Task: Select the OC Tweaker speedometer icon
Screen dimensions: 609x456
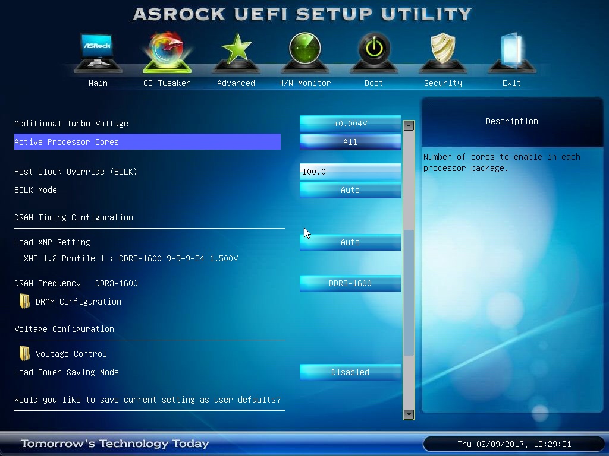Action: tap(167, 53)
